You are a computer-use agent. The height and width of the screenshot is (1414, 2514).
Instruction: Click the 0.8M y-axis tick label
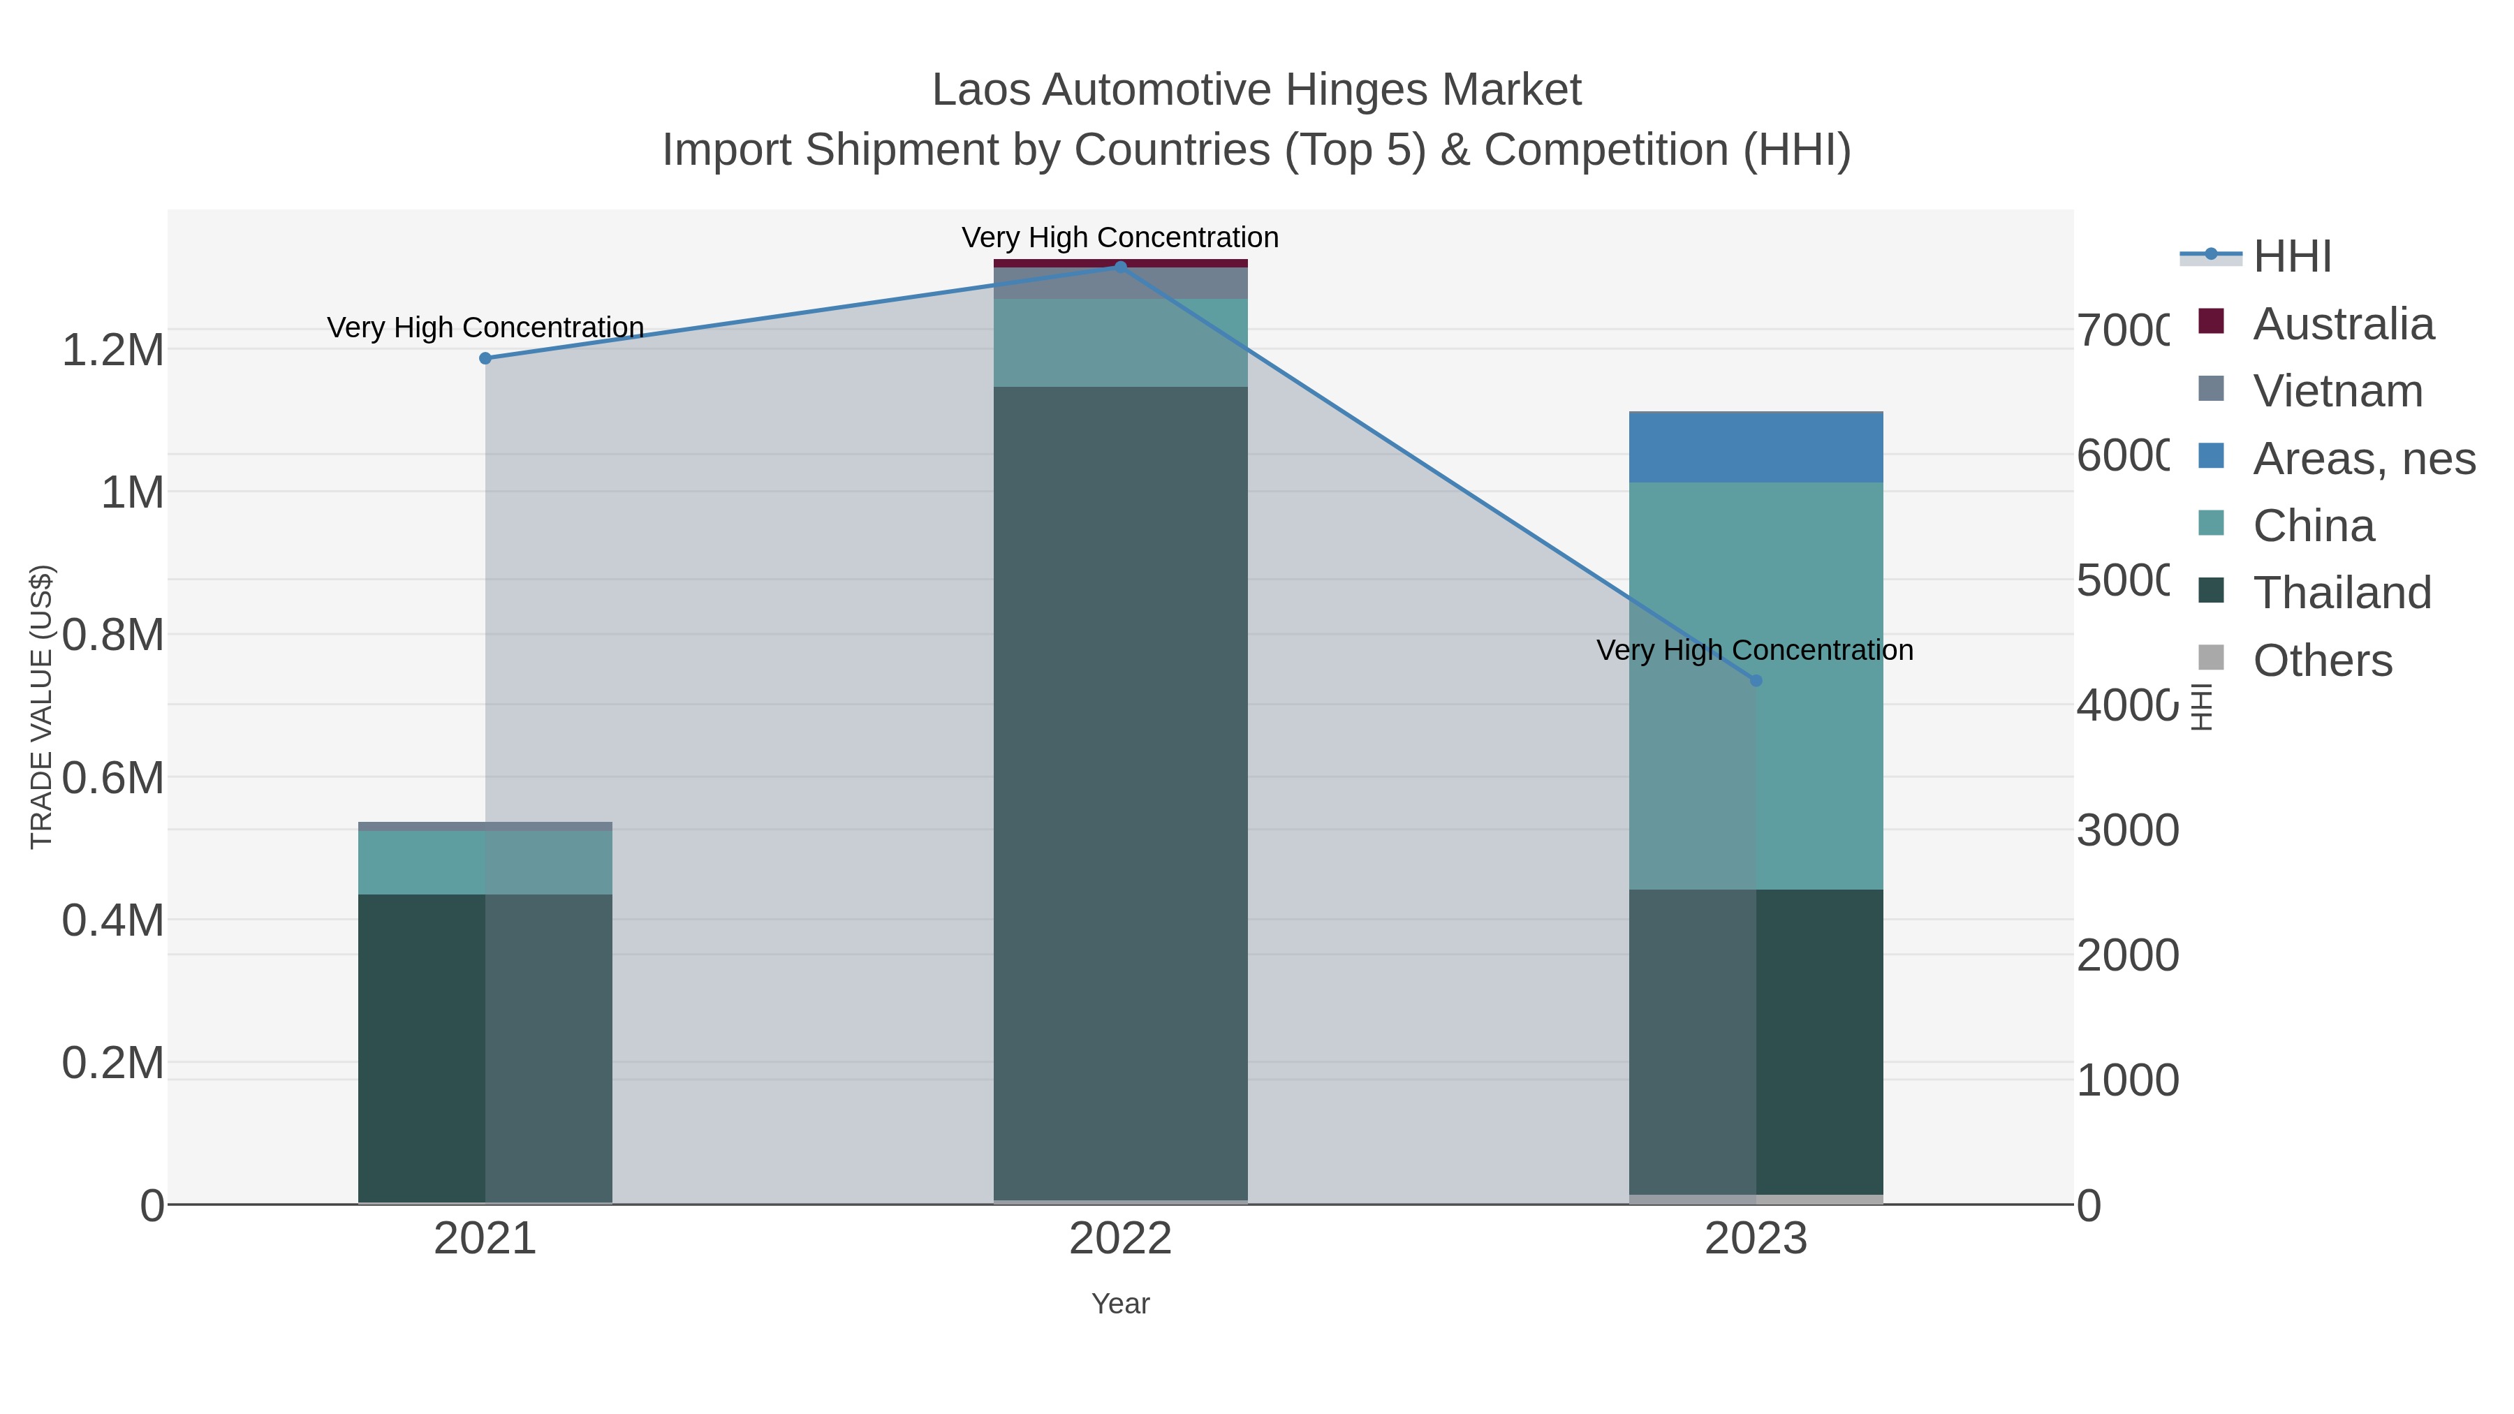coord(113,635)
